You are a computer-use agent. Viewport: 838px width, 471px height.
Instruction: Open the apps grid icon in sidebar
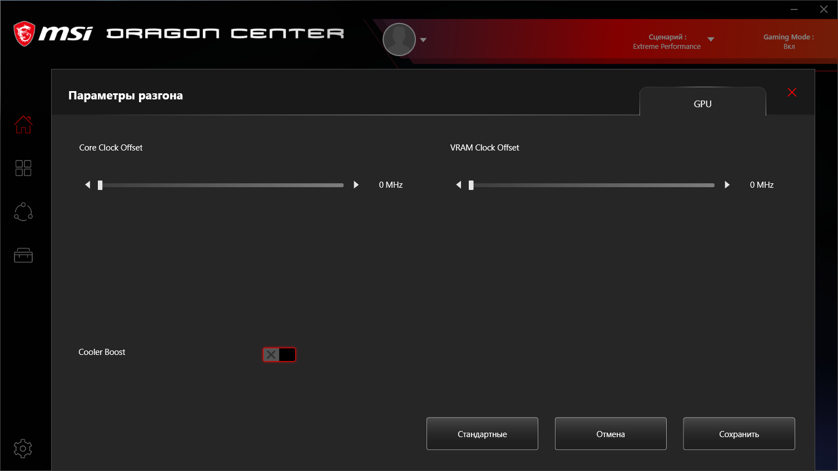23,168
